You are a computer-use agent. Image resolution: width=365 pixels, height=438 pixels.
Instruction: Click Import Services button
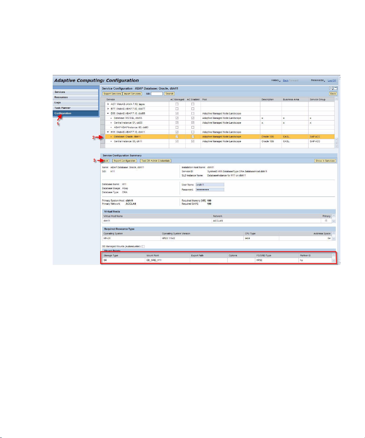[132, 94]
